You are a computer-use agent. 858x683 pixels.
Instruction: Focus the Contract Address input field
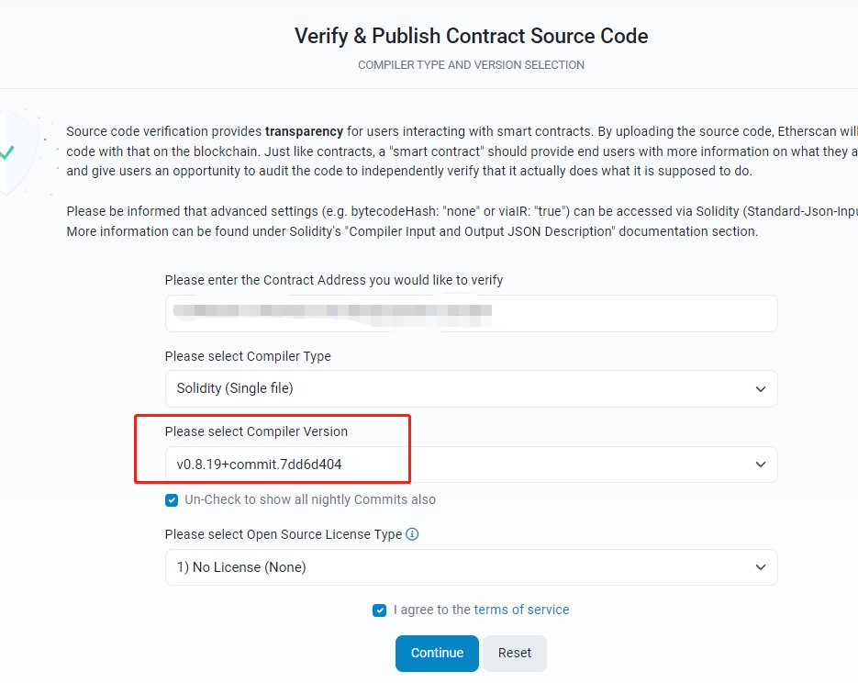point(471,314)
